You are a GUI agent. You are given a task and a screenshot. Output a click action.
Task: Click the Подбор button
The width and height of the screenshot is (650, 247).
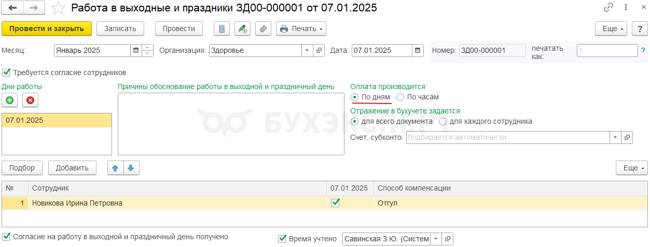[22, 168]
